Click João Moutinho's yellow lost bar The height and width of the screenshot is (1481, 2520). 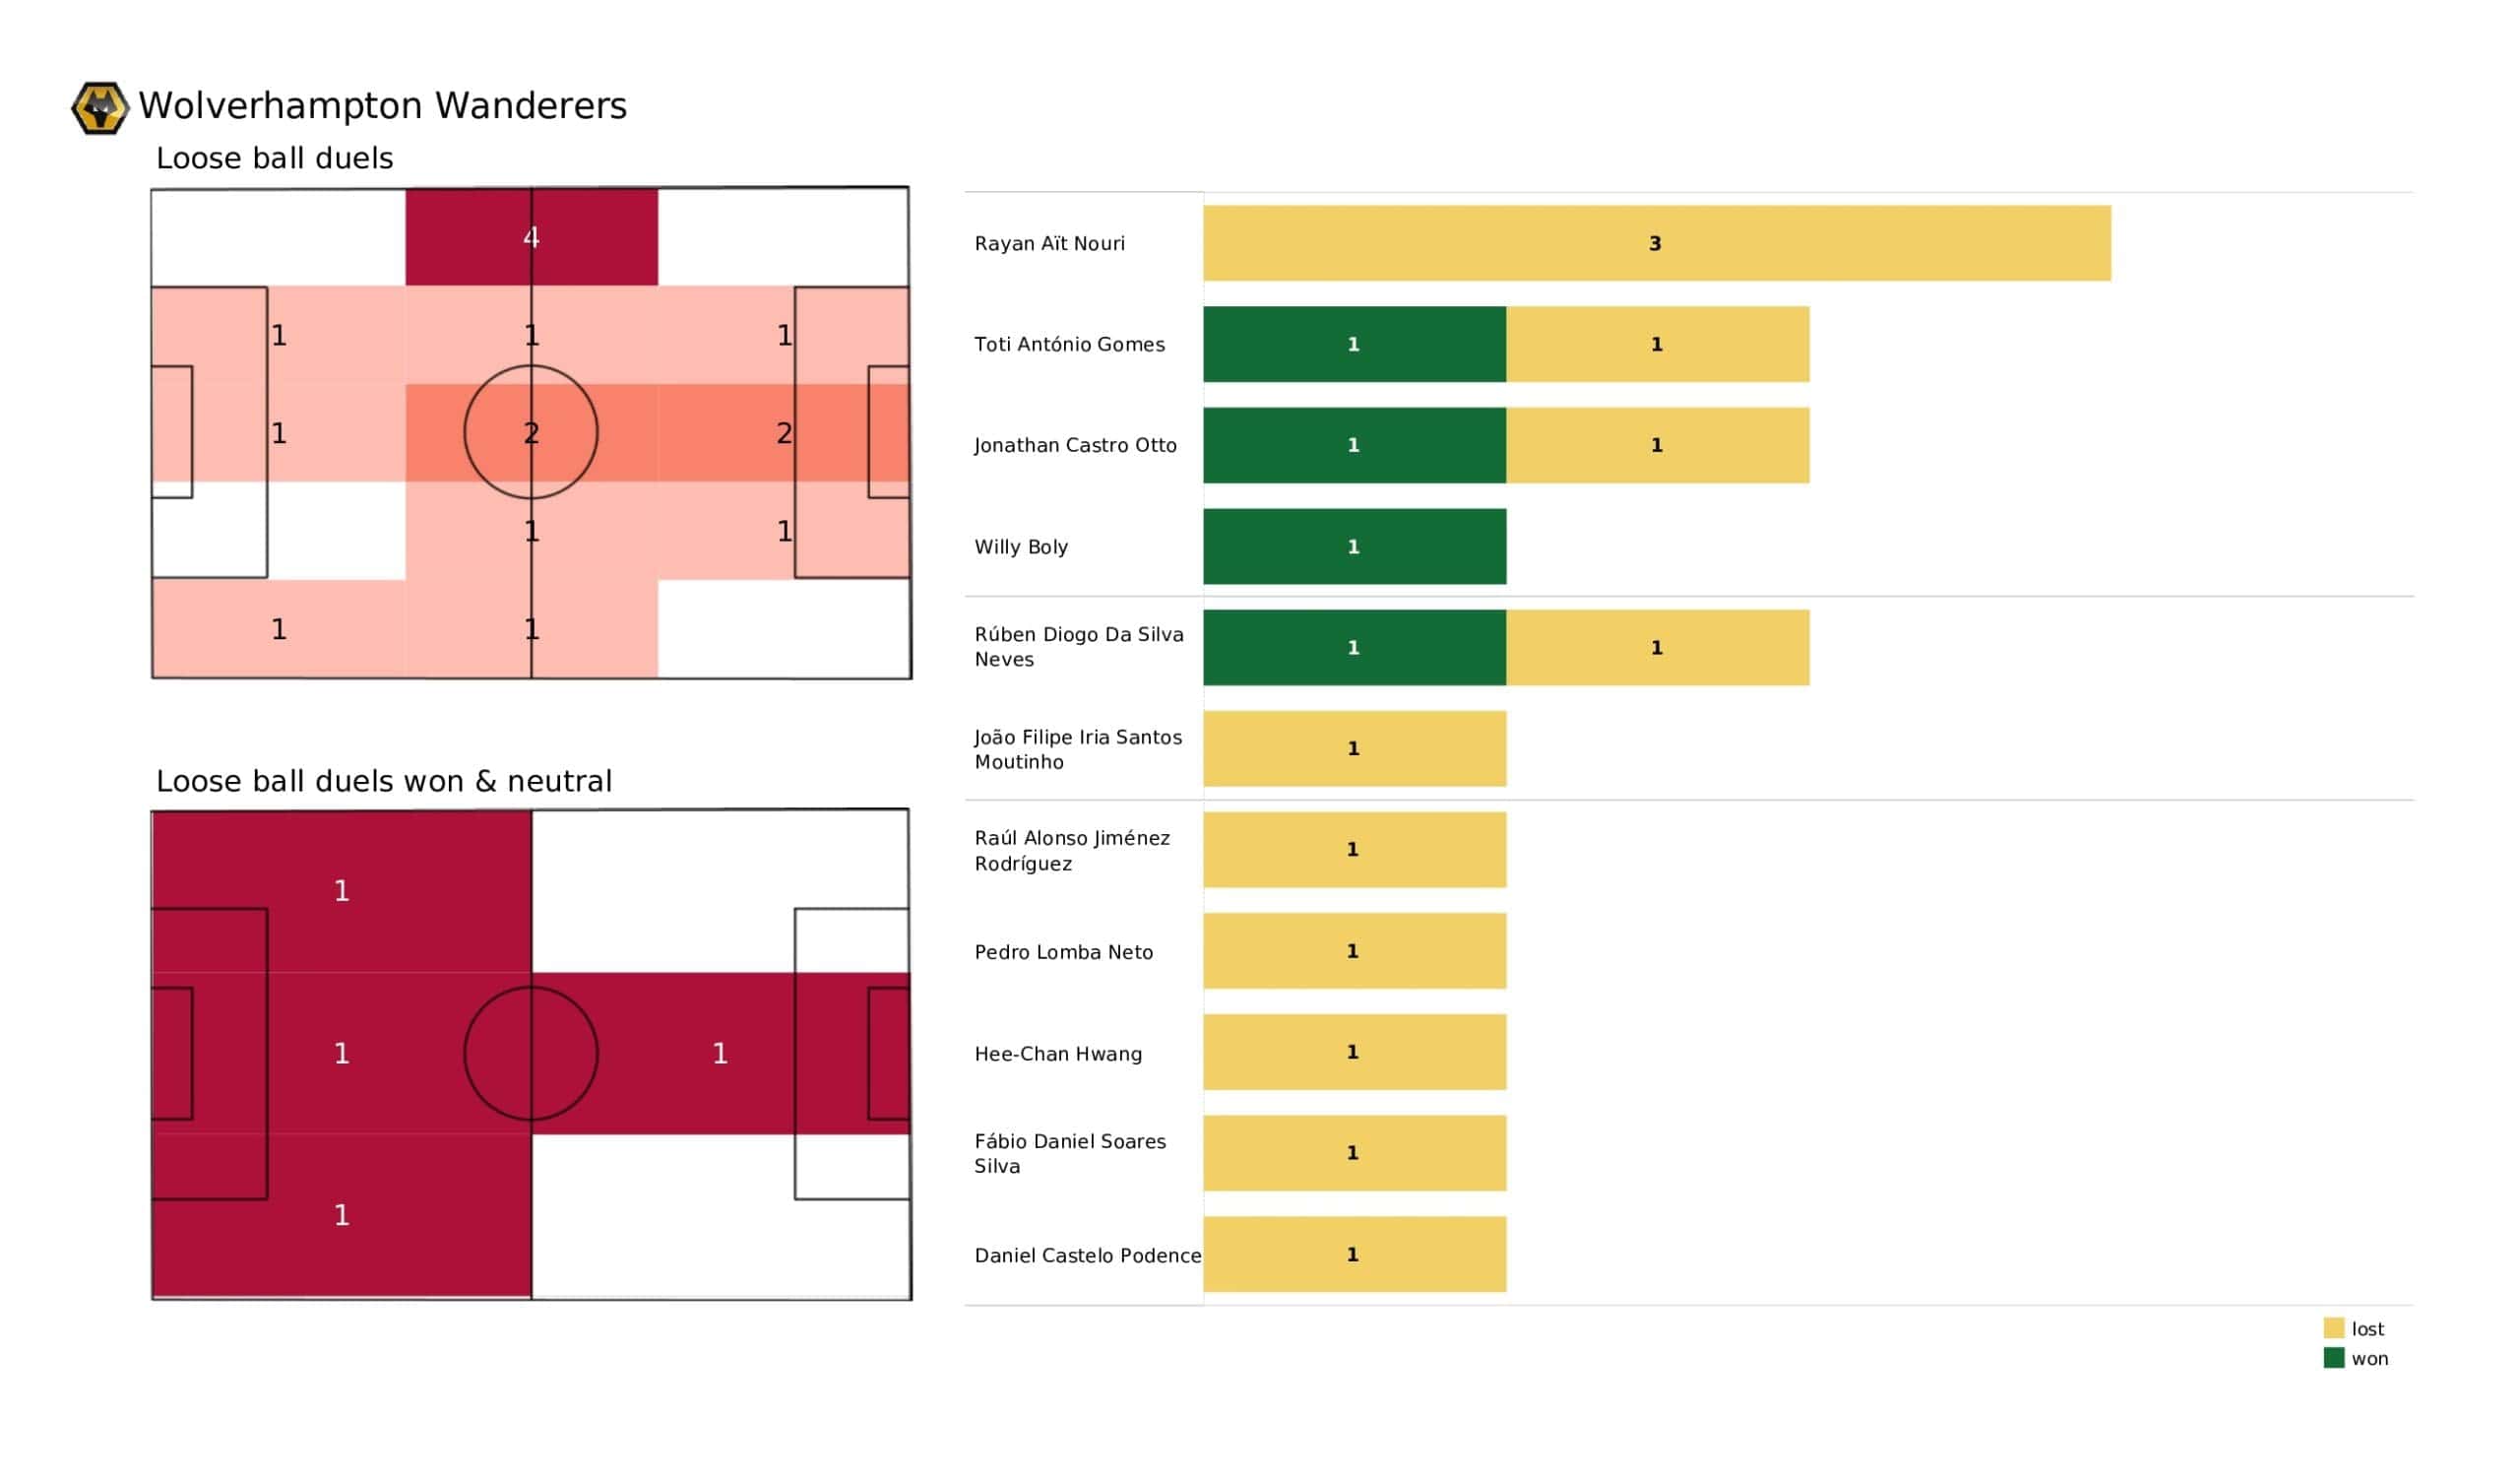[1354, 748]
